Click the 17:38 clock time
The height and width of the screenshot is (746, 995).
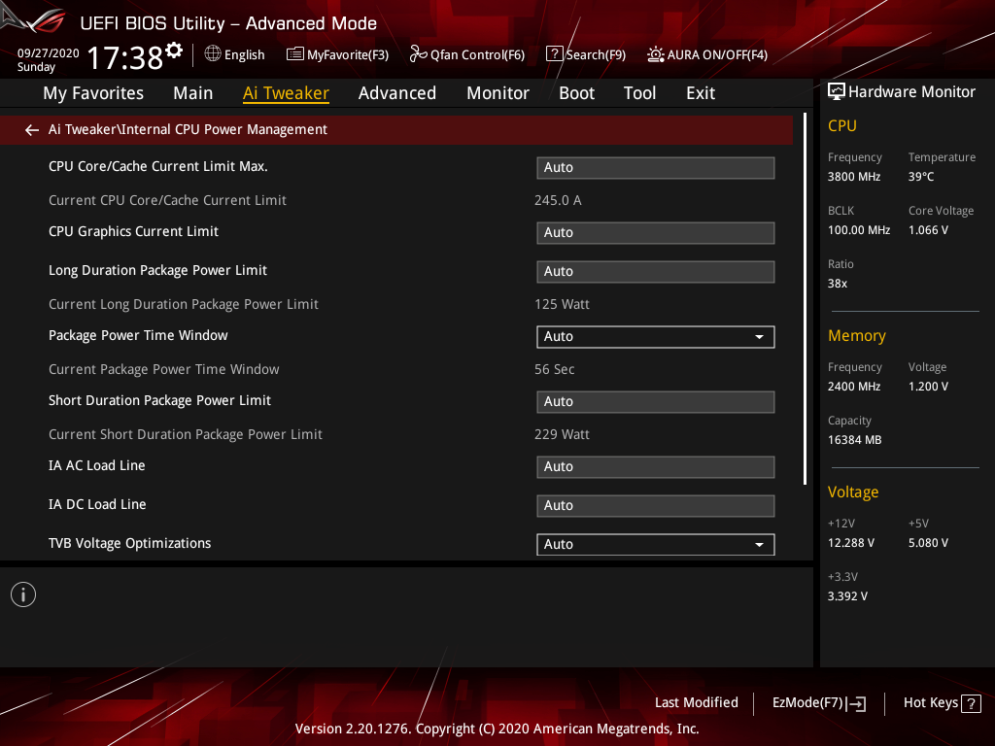pos(125,57)
